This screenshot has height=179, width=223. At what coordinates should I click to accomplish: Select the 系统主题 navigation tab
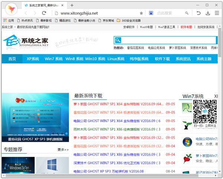(204, 59)
